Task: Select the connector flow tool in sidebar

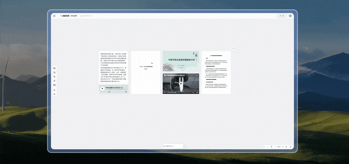Action: coord(54,77)
